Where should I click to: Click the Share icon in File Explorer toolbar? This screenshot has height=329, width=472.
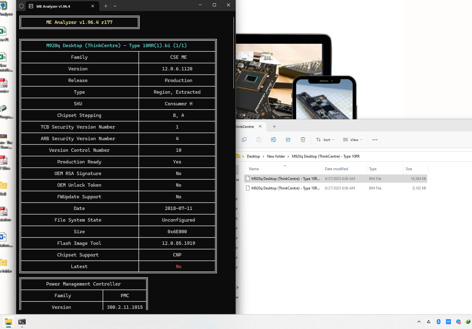[x=288, y=140]
